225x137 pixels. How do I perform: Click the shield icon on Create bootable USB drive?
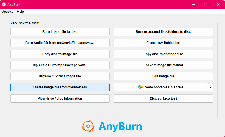pyautogui.click(x=140, y=87)
